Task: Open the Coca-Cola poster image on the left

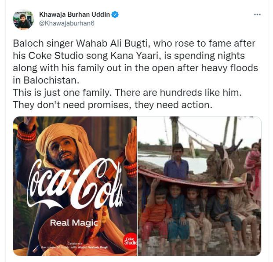Action: 75,186
